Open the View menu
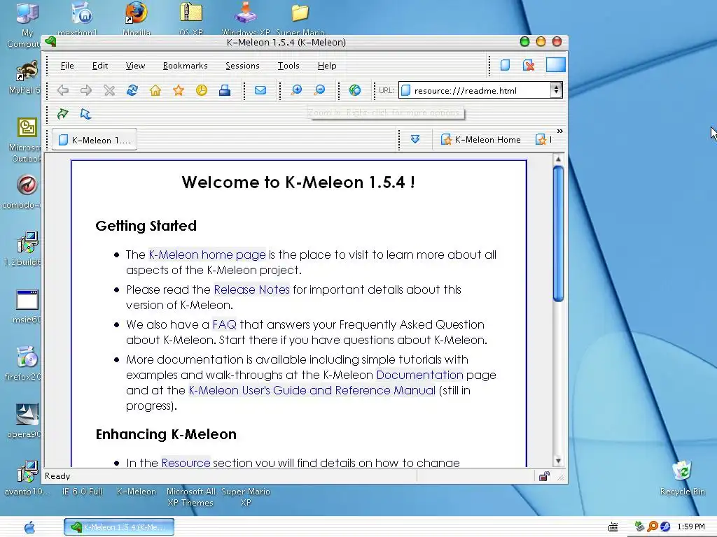This screenshot has width=717, height=537. 135,66
